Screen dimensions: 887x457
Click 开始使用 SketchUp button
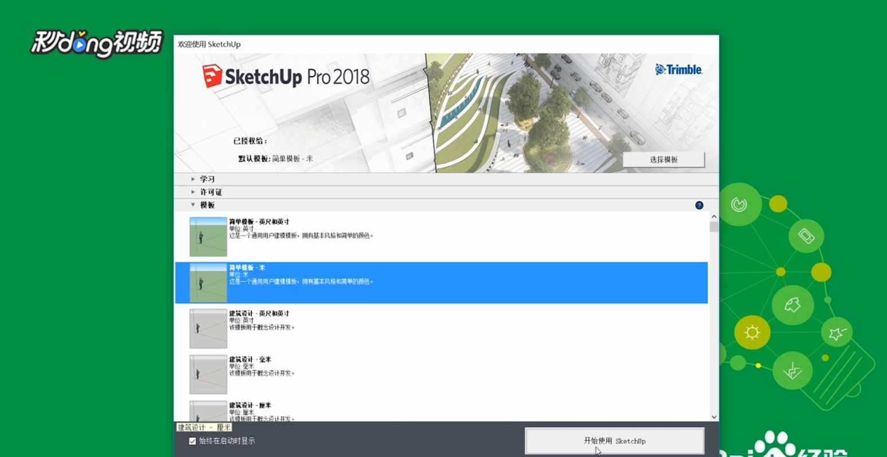(614, 441)
